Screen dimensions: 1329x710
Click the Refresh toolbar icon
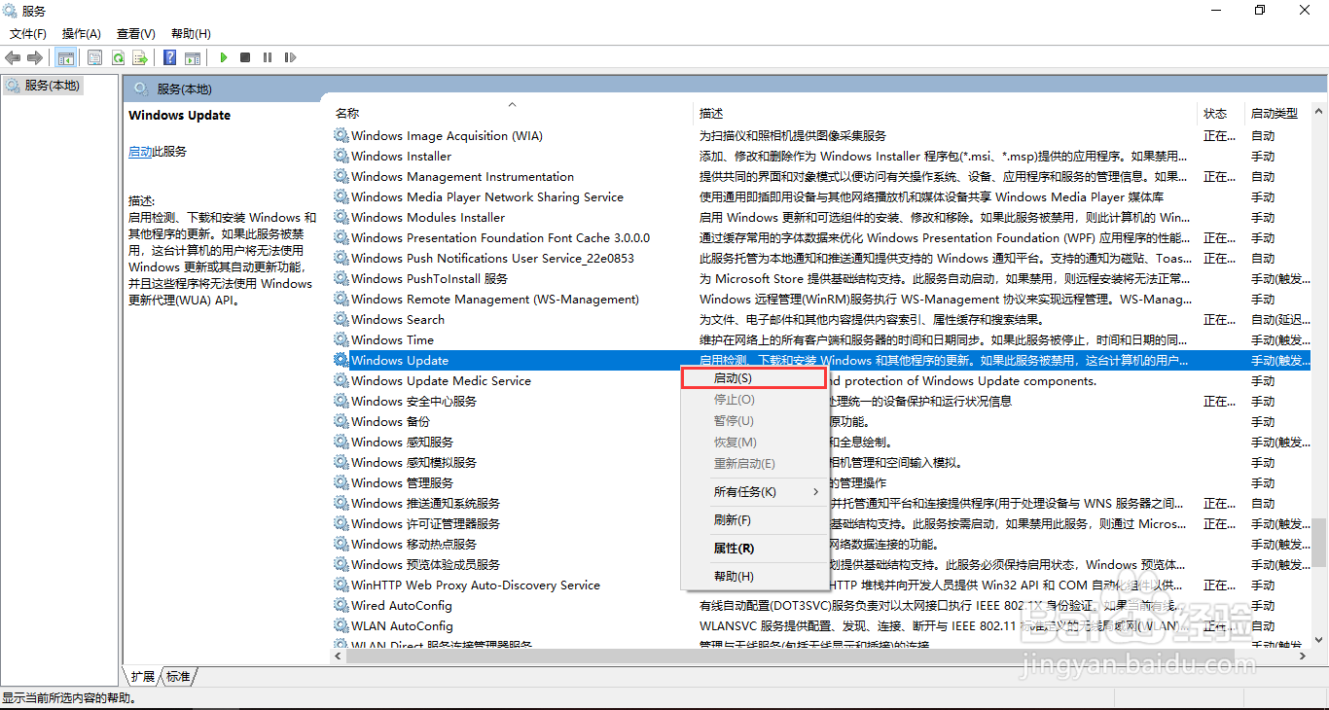tap(118, 57)
